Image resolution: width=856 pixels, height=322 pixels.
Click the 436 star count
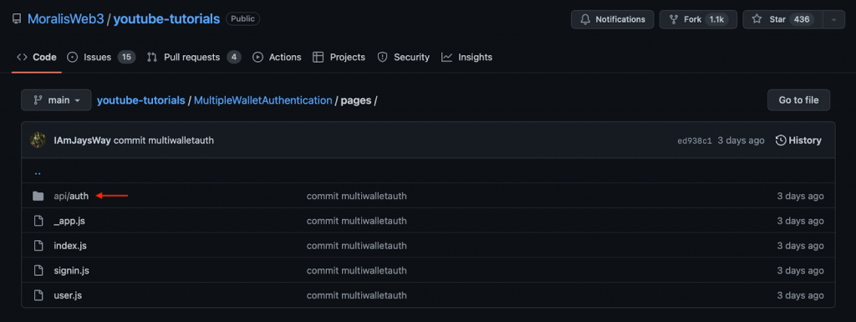tap(802, 19)
